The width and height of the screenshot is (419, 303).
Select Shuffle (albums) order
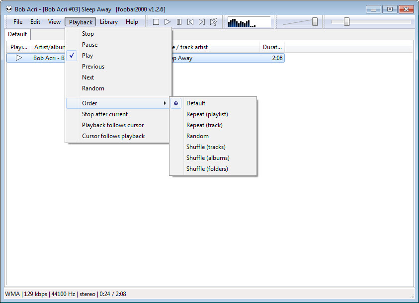[213, 158]
